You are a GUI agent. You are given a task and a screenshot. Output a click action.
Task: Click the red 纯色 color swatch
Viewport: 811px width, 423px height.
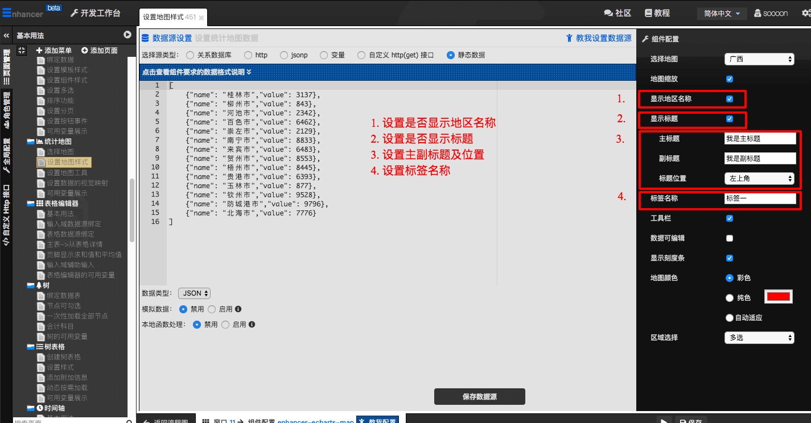[x=779, y=297]
